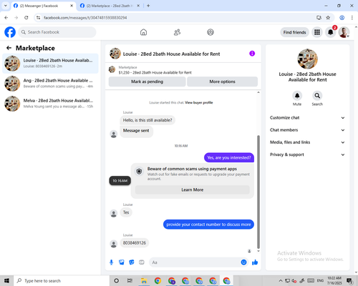
Task: Go back using the Marketplace back arrow
Action: (9, 48)
